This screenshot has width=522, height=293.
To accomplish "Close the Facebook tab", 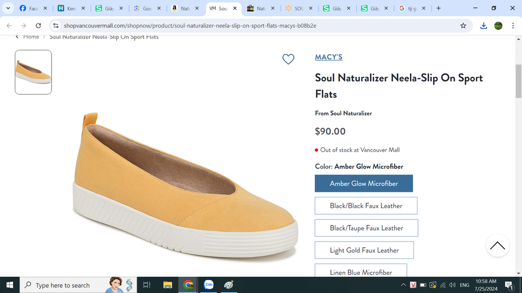I will [45, 8].
